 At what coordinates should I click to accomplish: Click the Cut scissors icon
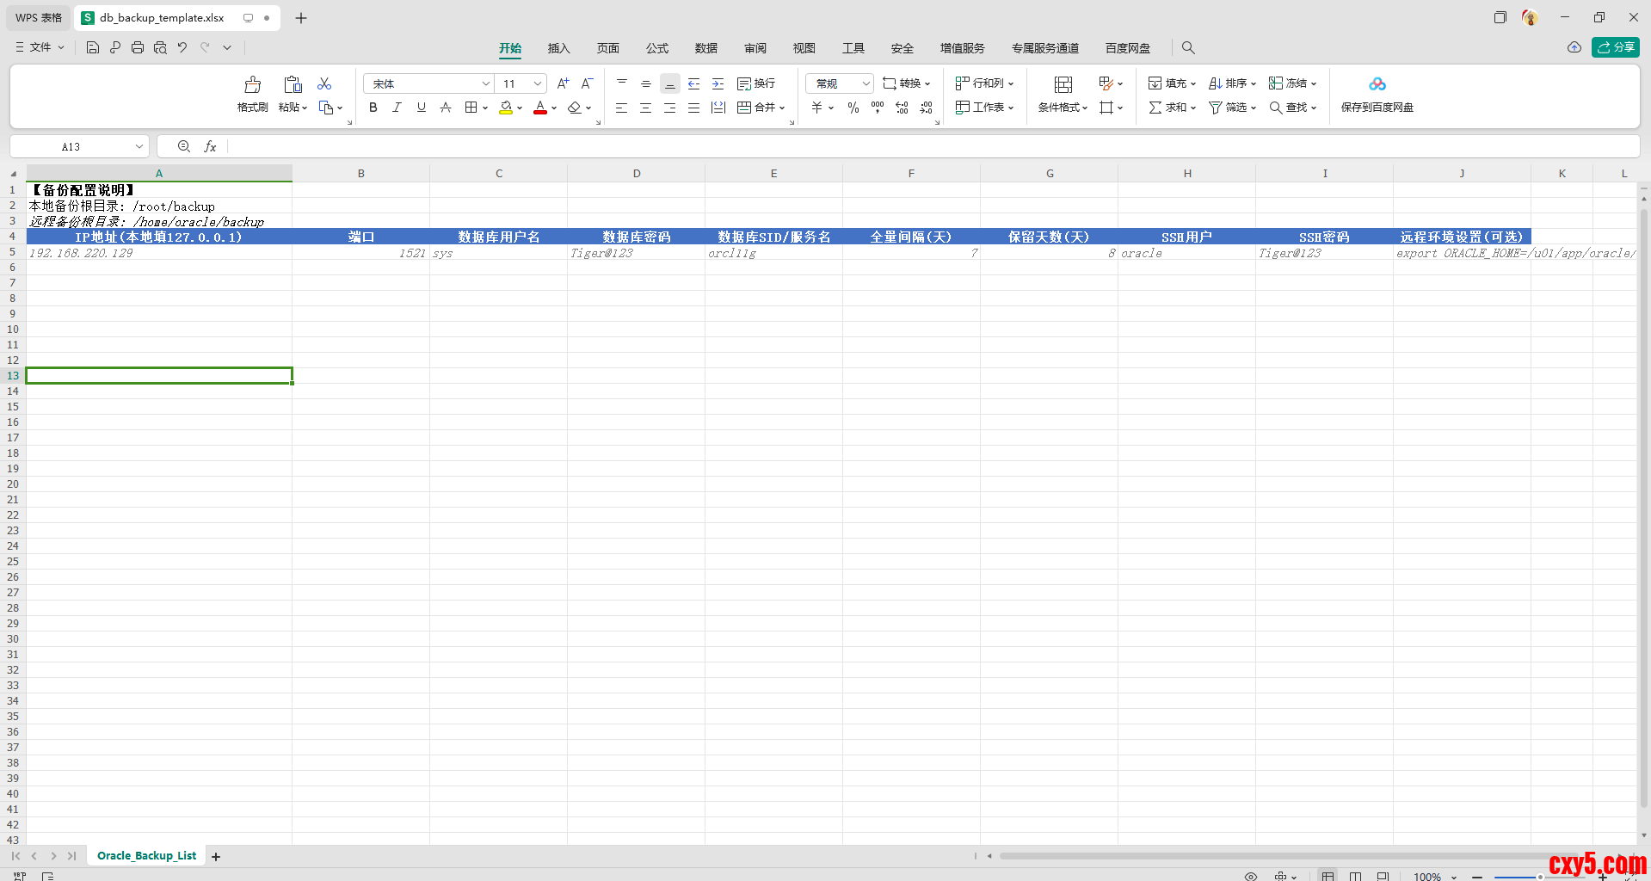tap(324, 83)
